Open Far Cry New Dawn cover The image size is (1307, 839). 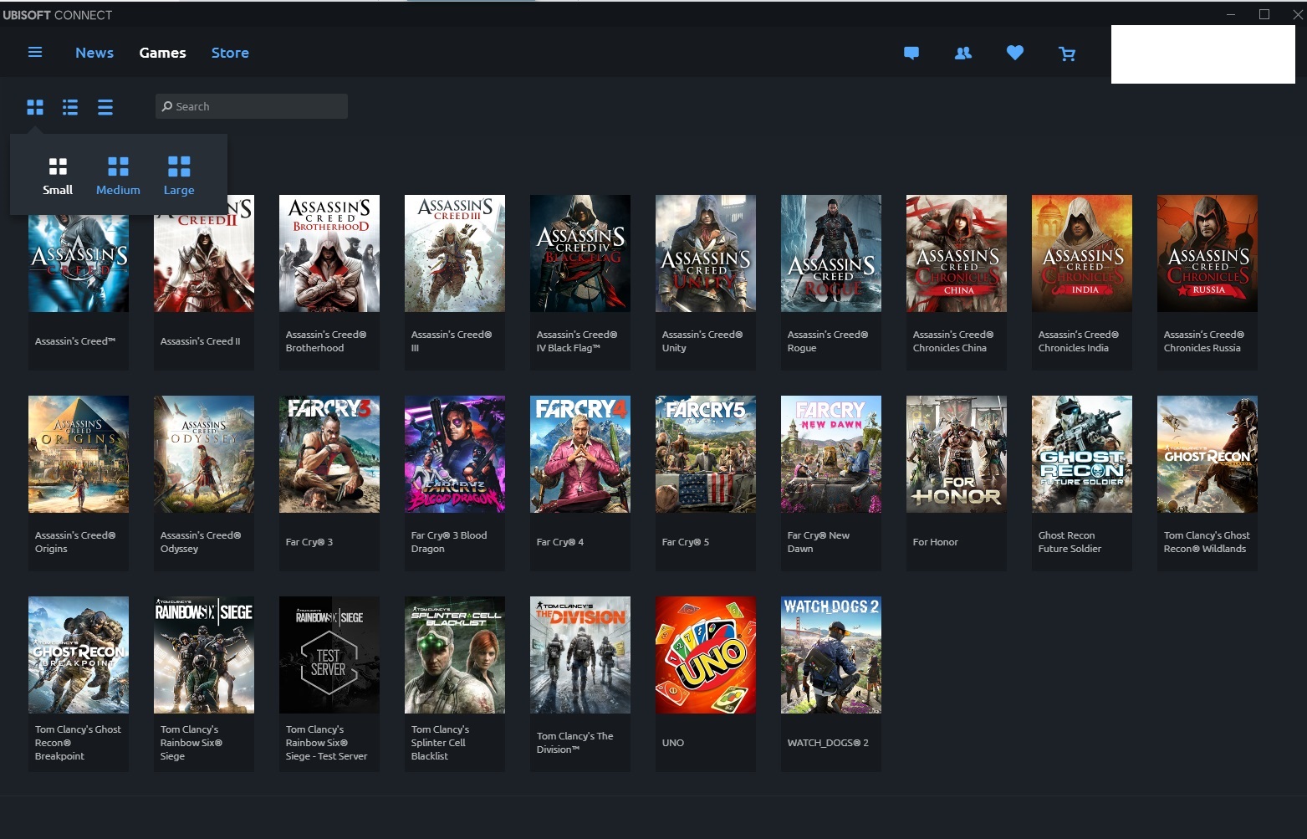[x=831, y=454]
